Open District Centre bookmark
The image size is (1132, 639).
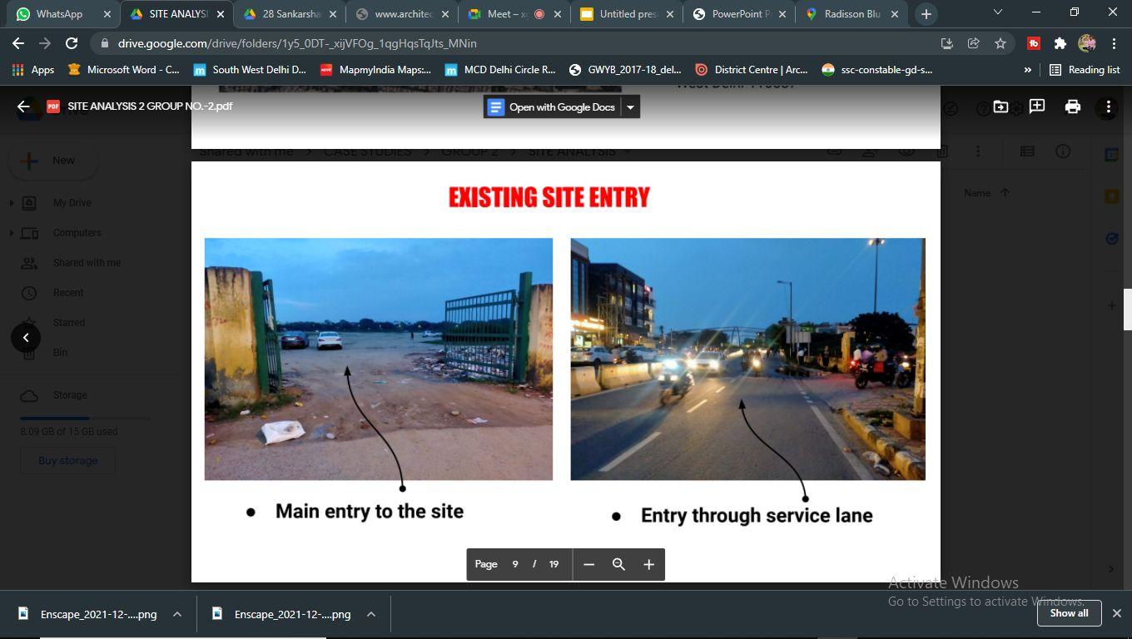pos(752,70)
